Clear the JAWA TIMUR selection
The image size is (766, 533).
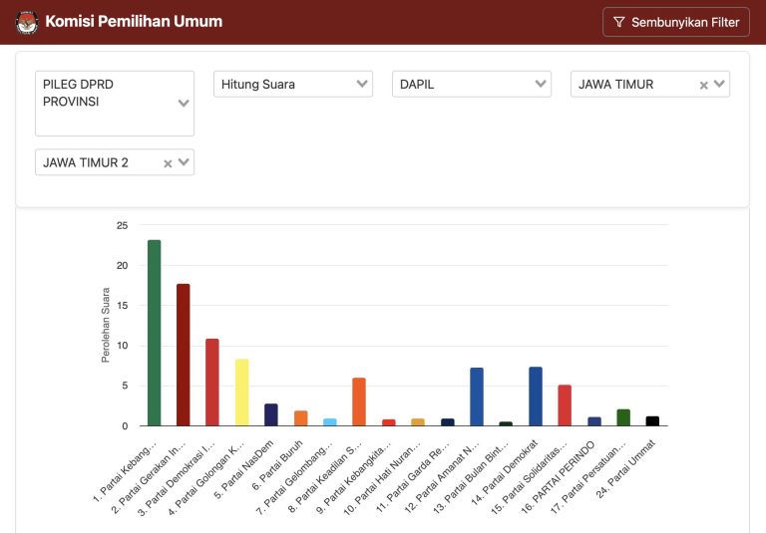coord(703,85)
